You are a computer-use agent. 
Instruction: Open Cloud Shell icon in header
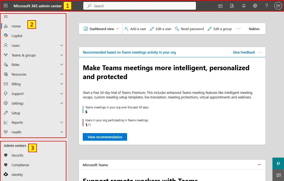point(220,6)
